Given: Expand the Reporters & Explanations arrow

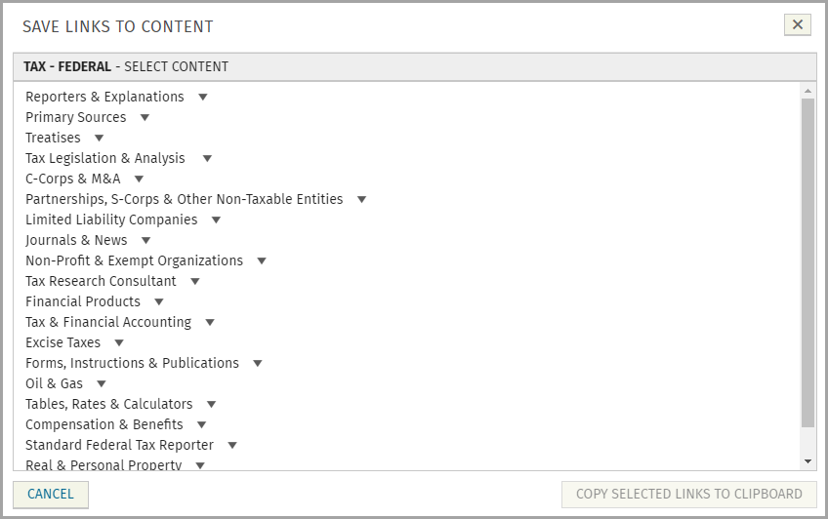Looking at the screenshot, I should point(203,98).
